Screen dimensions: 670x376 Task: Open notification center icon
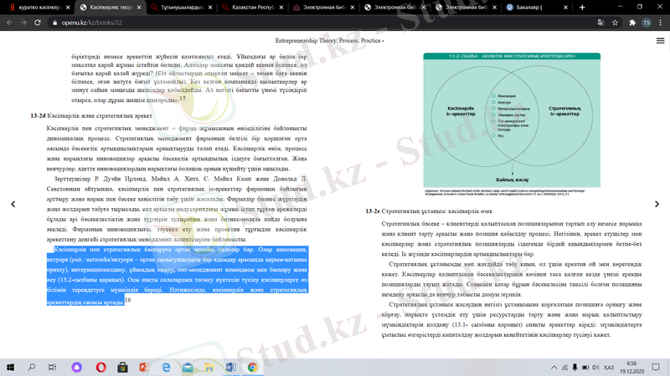pyautogui.click(x=656, y=367)
